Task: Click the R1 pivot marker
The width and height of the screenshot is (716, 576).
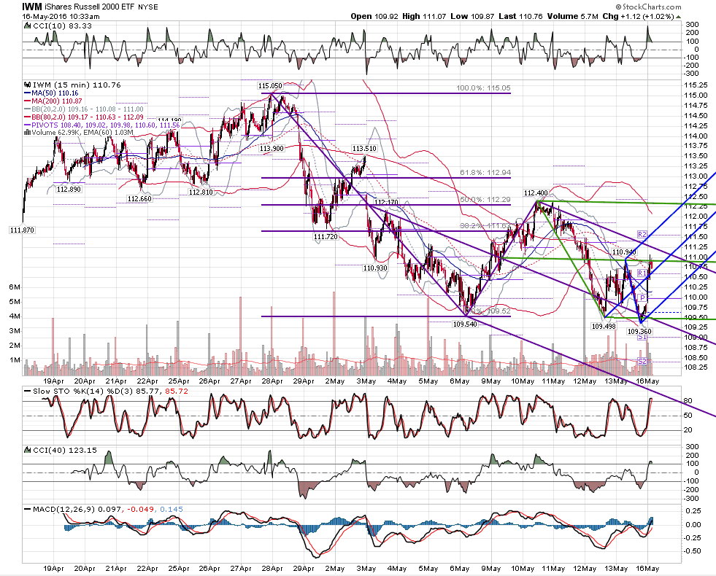Action: pos(642,273)
